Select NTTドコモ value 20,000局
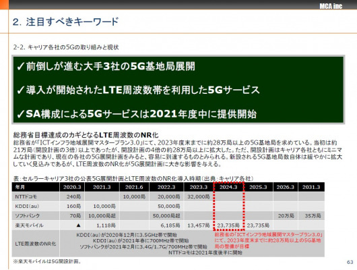The height and width of the screenshot is (270, 357). tap(168, 196)
